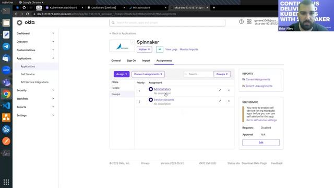Open API Service Integrations in sidebar
334x188 pixels.
click(x=35, y=83)
